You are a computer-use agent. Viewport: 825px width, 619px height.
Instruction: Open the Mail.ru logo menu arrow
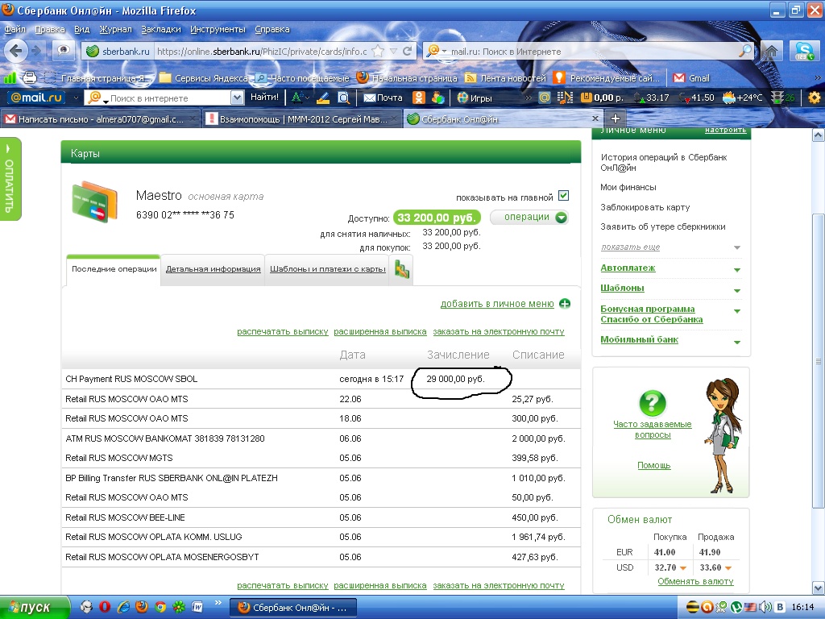coord(76,98)
